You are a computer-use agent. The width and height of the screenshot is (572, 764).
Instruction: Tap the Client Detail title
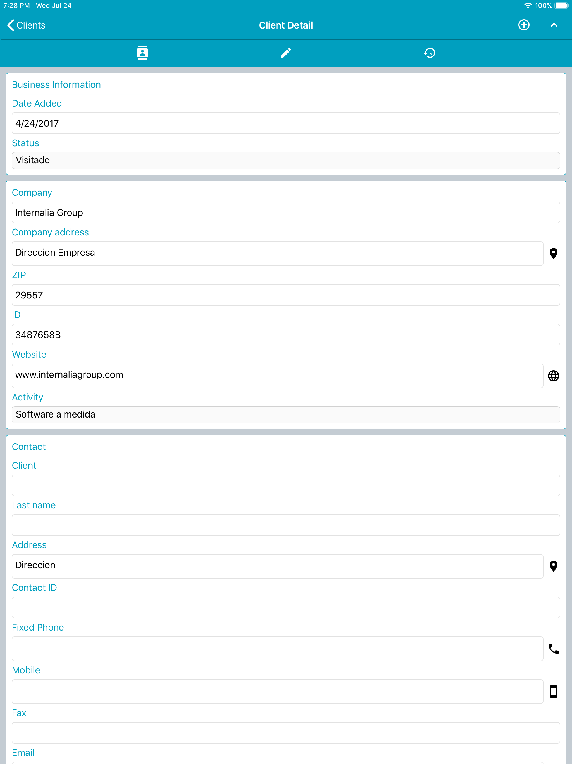click(286, 25)
